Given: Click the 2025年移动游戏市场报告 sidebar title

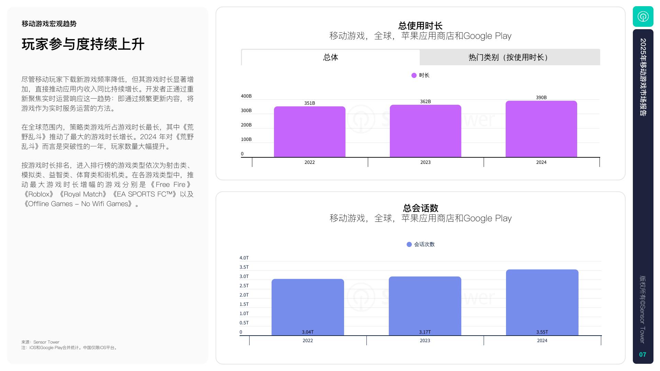Looking at the screenshot, I should [643, 77].
